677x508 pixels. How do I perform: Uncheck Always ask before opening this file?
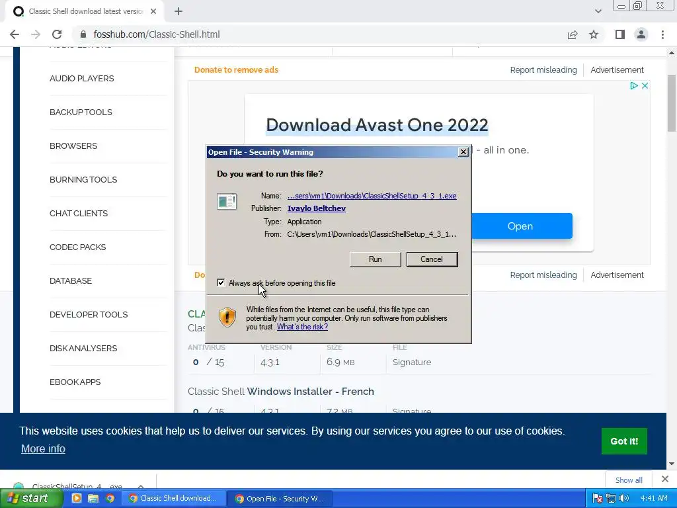click(221, 283)
